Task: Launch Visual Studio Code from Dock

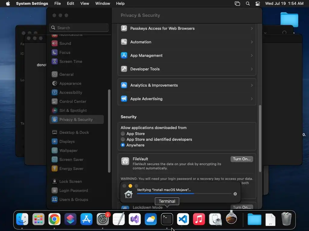Action: point(183,219)
